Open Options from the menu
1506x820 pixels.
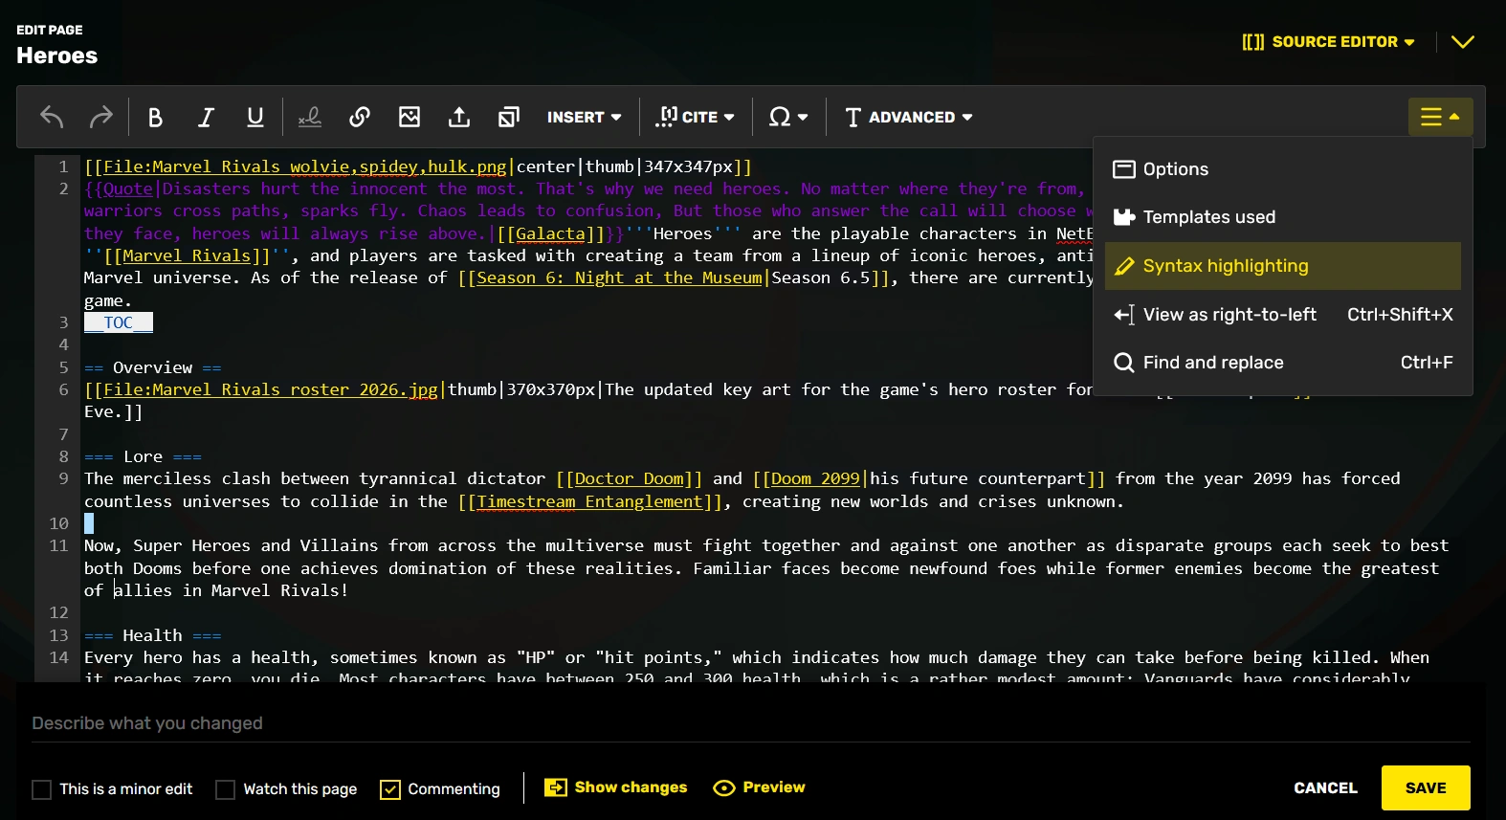[1282, 169]
